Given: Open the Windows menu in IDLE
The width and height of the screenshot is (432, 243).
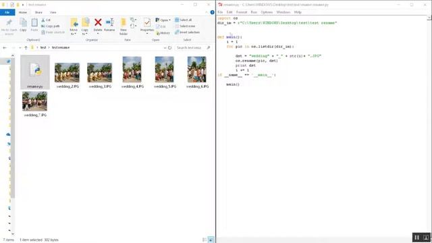Looking at the screenshot, I should [x=283, y=12].
